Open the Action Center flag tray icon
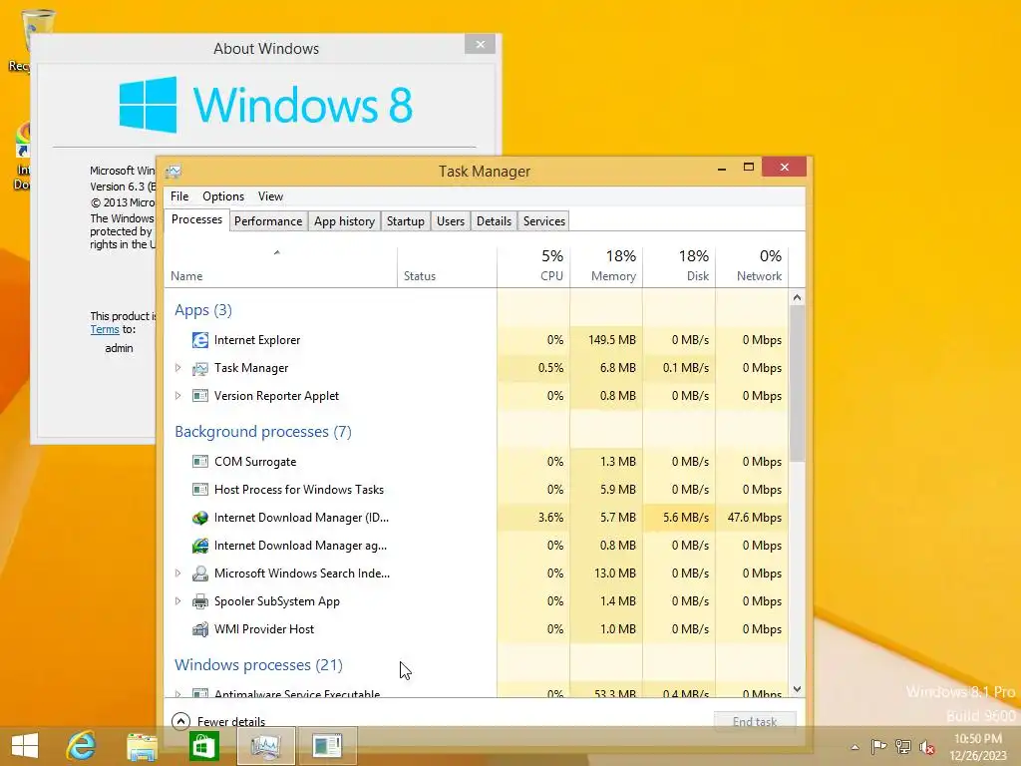 (x=878, y=746)
